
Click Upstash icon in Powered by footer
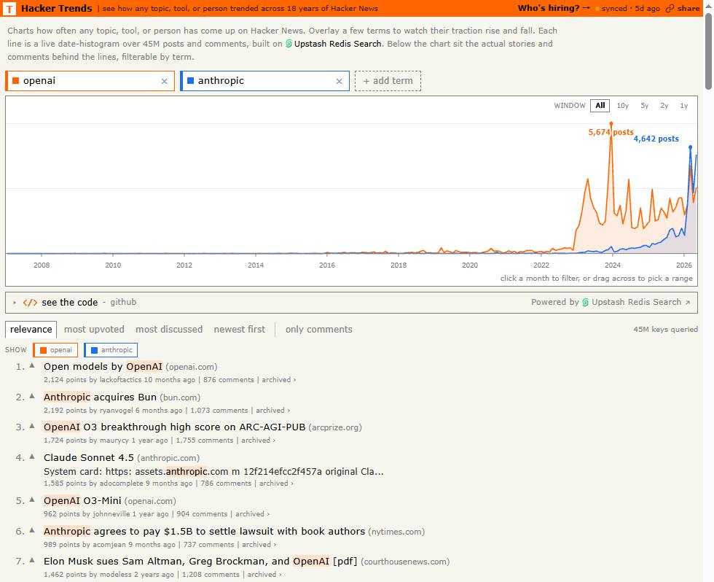pos(586,302)
